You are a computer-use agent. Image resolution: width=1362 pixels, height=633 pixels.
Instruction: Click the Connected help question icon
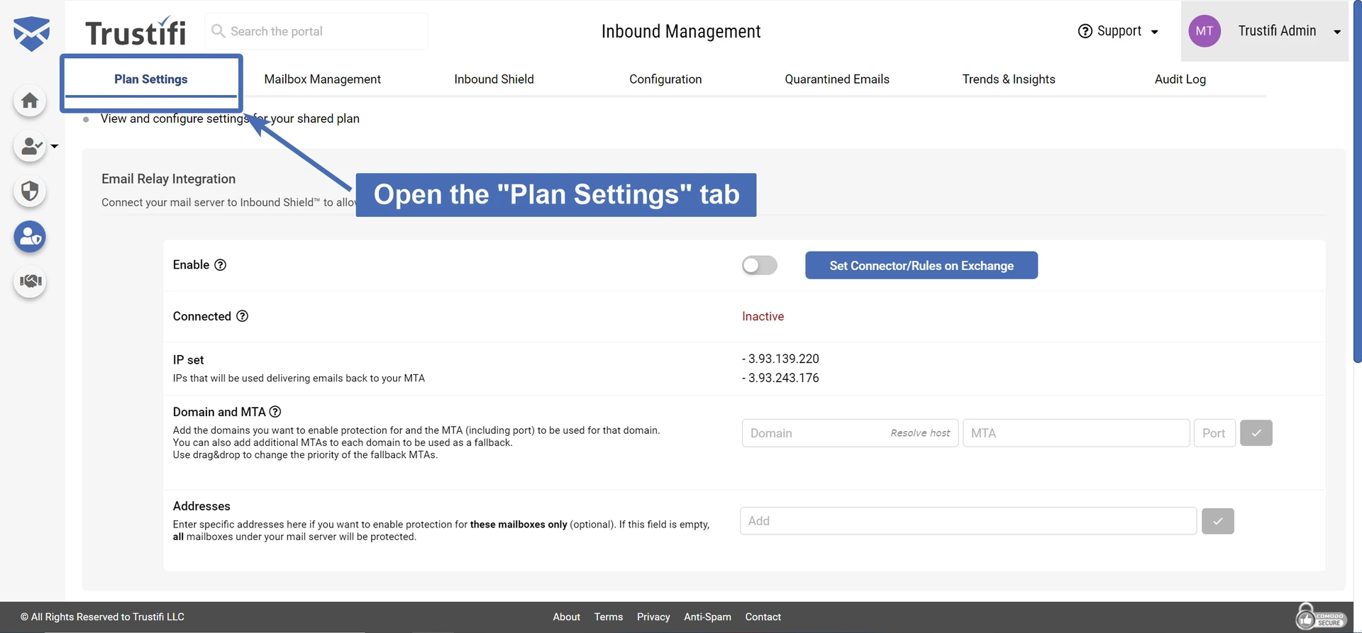[243, 316]
